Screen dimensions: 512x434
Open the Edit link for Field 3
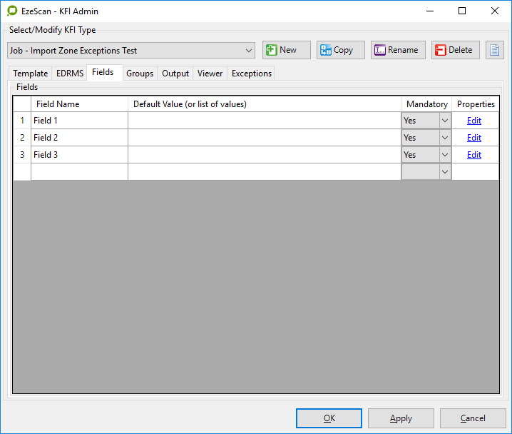coord(474,155)
